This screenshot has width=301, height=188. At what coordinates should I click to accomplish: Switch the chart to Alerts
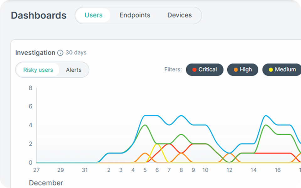click(x=74, y=70)
